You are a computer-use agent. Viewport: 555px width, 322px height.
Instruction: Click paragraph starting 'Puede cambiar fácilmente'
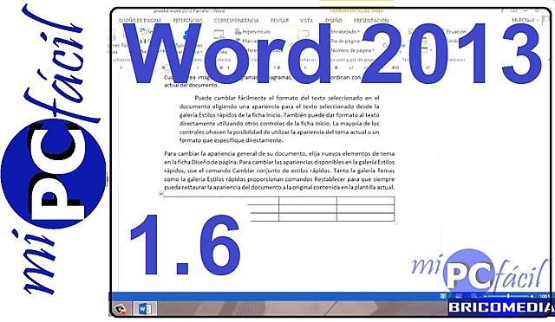pos(279,119)
